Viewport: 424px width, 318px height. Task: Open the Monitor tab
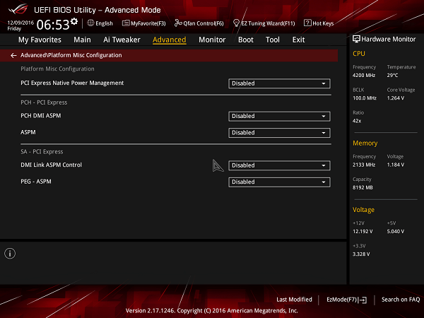pos(212,40)
